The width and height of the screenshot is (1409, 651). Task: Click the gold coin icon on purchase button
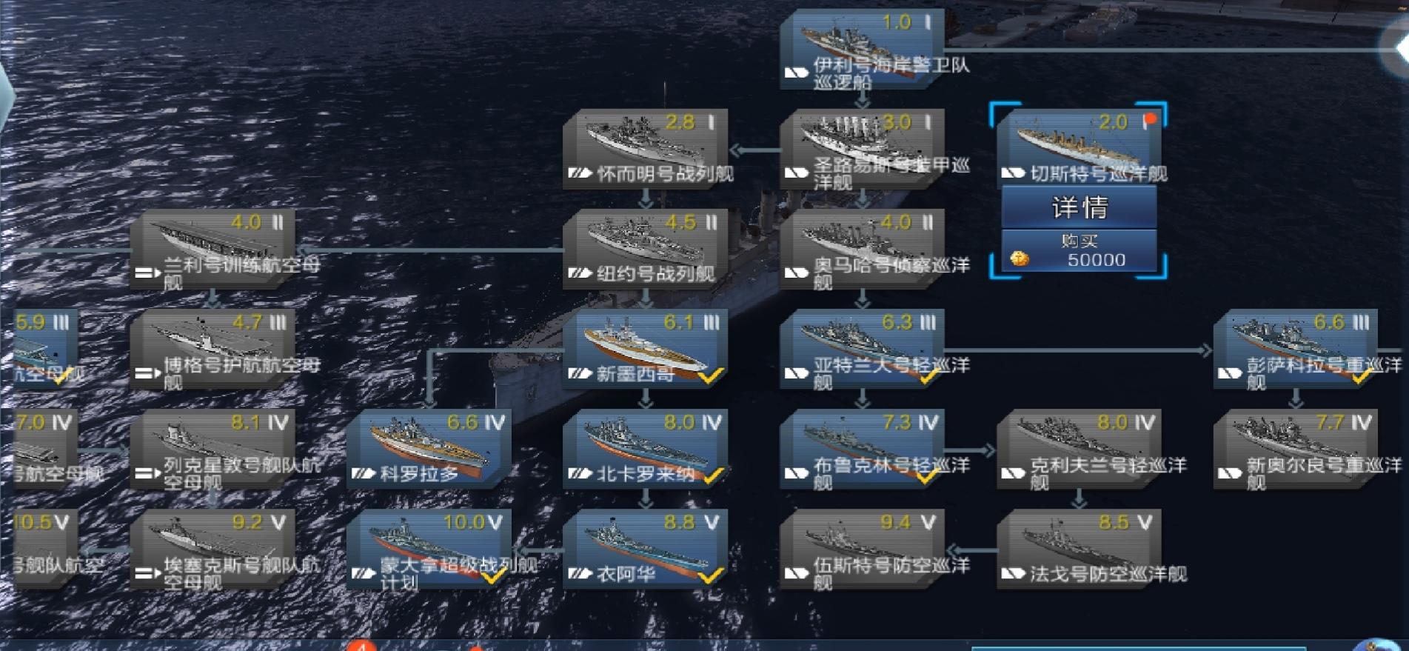pyautogui.click(x=1020, y=259)
